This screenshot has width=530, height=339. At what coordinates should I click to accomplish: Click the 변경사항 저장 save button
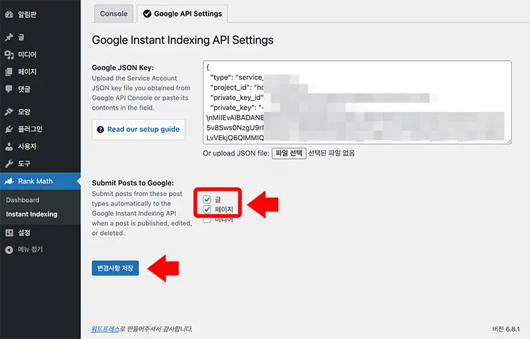pos(115,268)
